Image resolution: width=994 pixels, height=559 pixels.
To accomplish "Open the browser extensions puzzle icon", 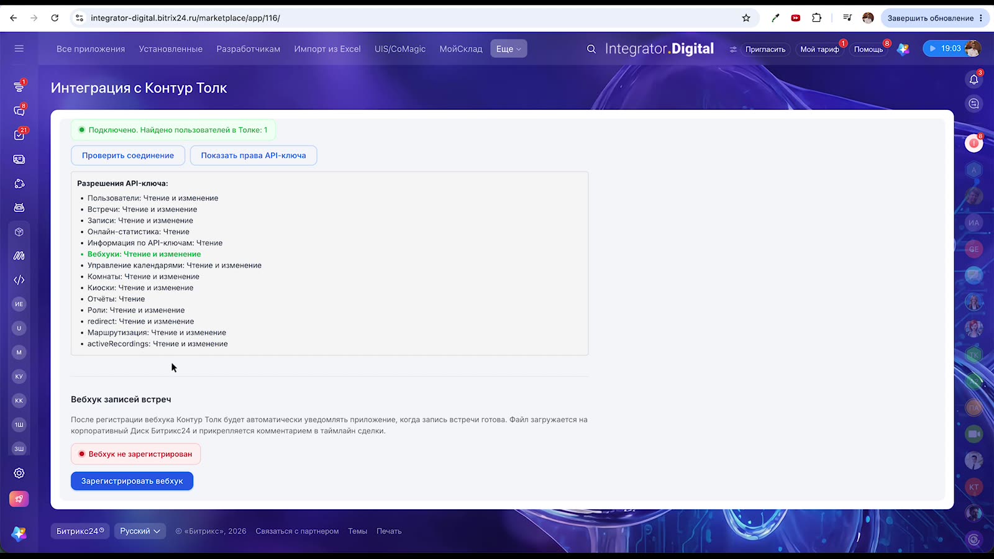I will [x=817, y=18].
